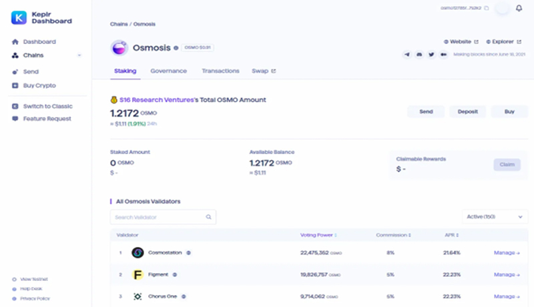Click the 1.2172 OSMO Available Balance value
This screenshot has height=307, width=534.
point(271,163)
